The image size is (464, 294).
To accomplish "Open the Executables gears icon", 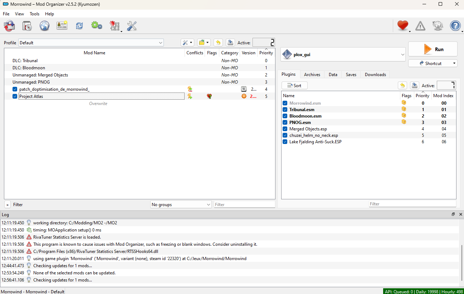I will tap(97, 26).
